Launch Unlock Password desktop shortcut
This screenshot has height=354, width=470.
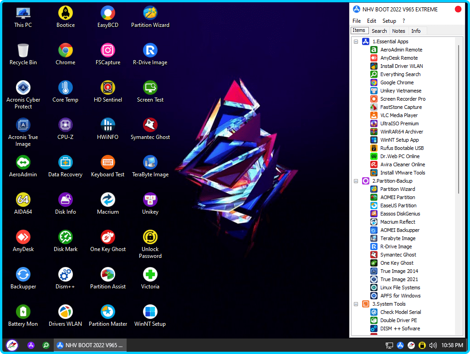(x=150, y=237)
